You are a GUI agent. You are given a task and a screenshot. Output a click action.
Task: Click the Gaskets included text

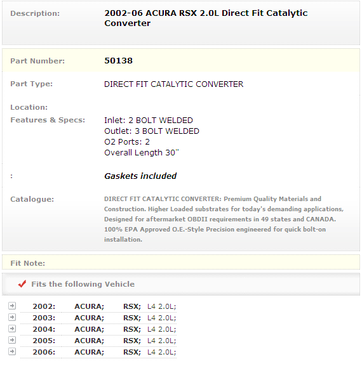tap(140, 176)
